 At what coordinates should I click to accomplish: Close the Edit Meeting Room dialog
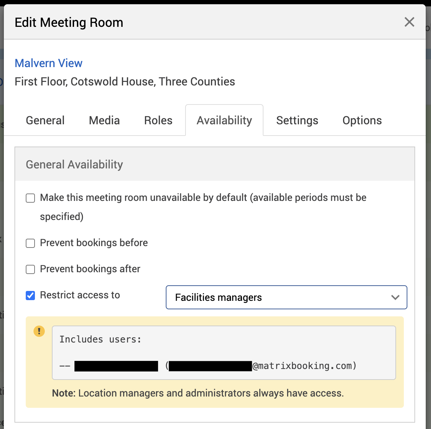tap(409, 22)
